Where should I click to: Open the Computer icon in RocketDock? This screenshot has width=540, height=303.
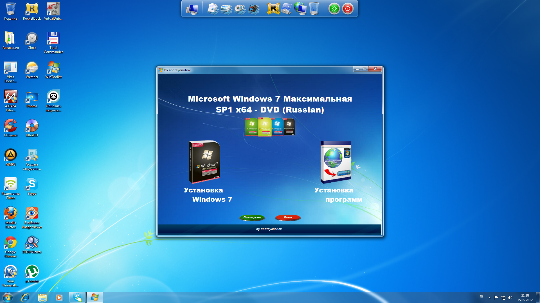[192, 9]
